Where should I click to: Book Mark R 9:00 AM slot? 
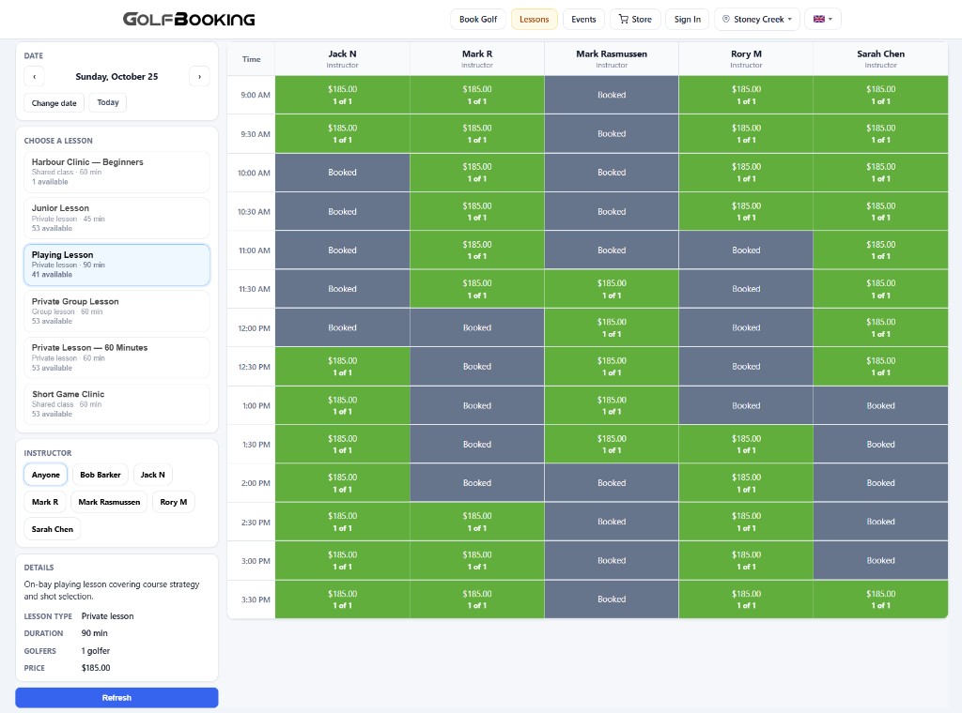tap(476, 95)
